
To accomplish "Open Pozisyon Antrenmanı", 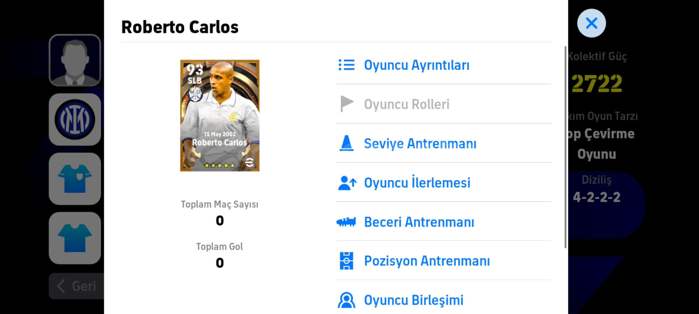I will (x=443, y=261).
